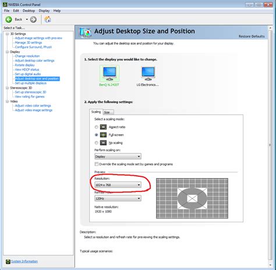276x270 pixels.
Task: Click scrollbar up arrow in main pane
Action: [270, 28]
